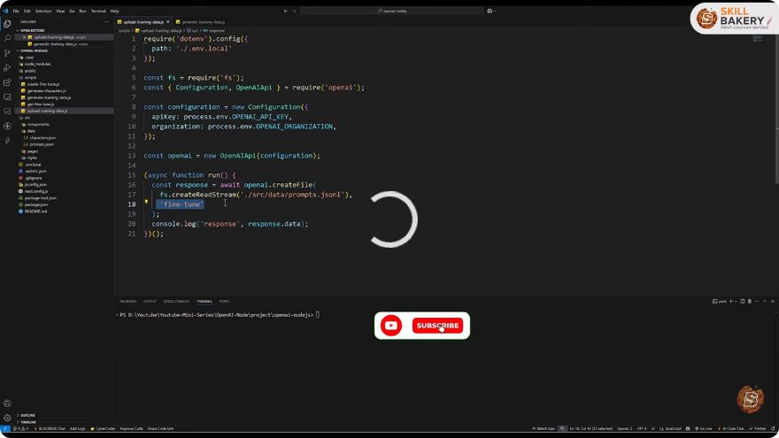The image size is (779, 438).
Task: Open Remote Explorer in activity bar
Action: coord(7,96)
